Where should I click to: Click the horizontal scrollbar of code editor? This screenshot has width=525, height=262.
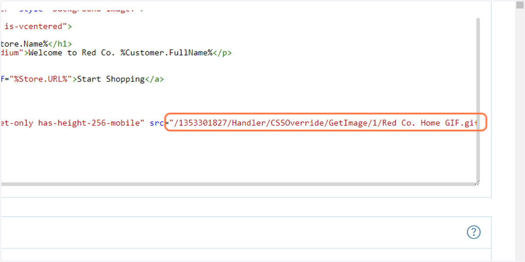coord(238,184)
